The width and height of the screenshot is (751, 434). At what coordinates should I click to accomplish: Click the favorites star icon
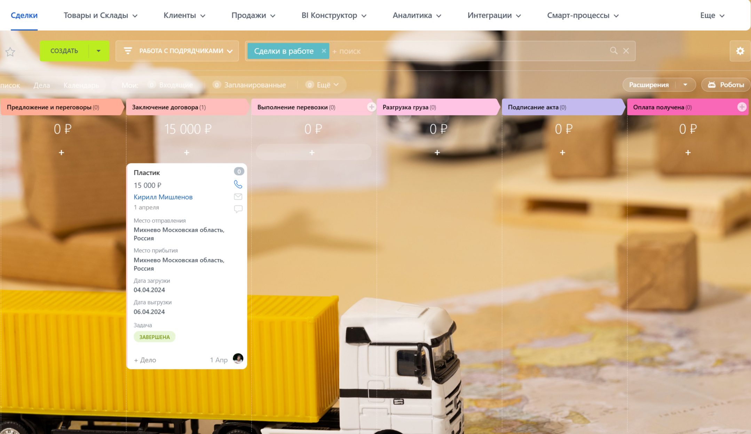pos(10,52)
